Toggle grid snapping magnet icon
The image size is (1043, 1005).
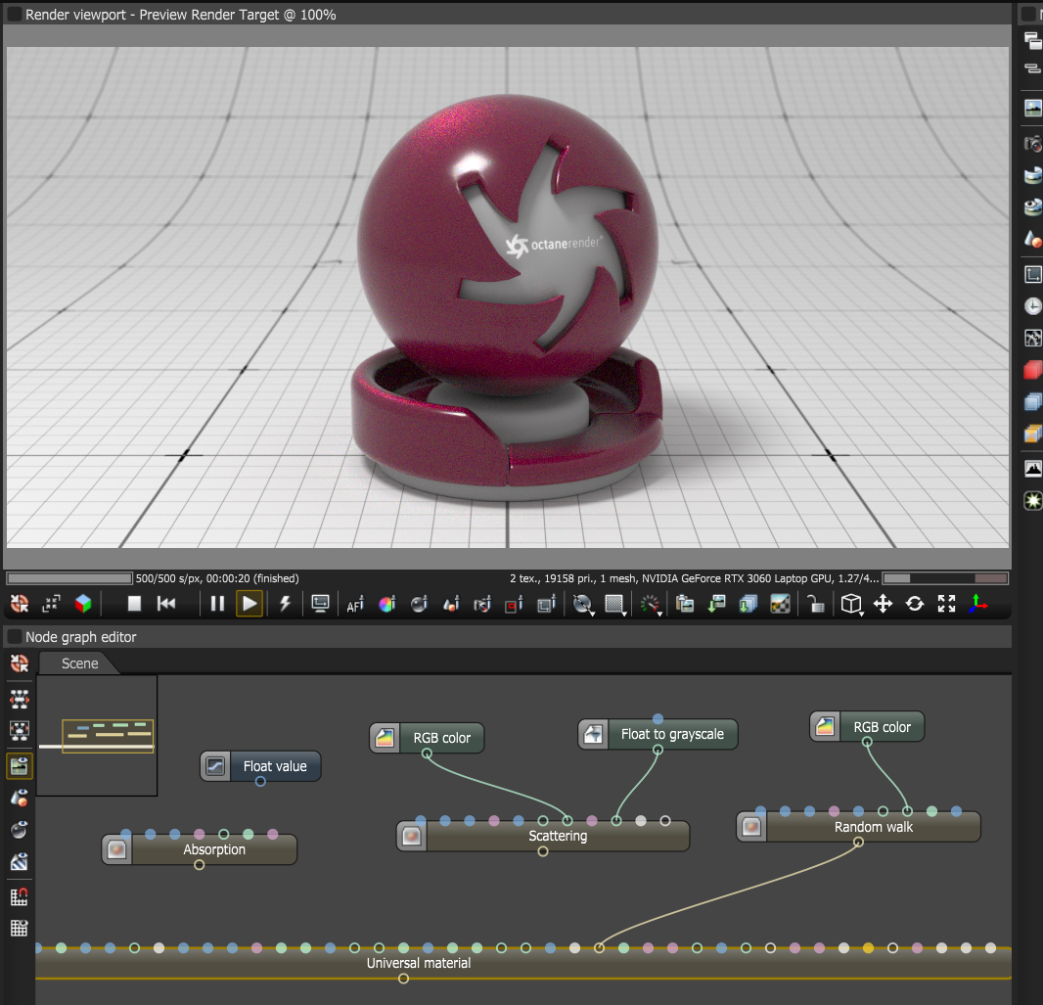tap(20, 896)
